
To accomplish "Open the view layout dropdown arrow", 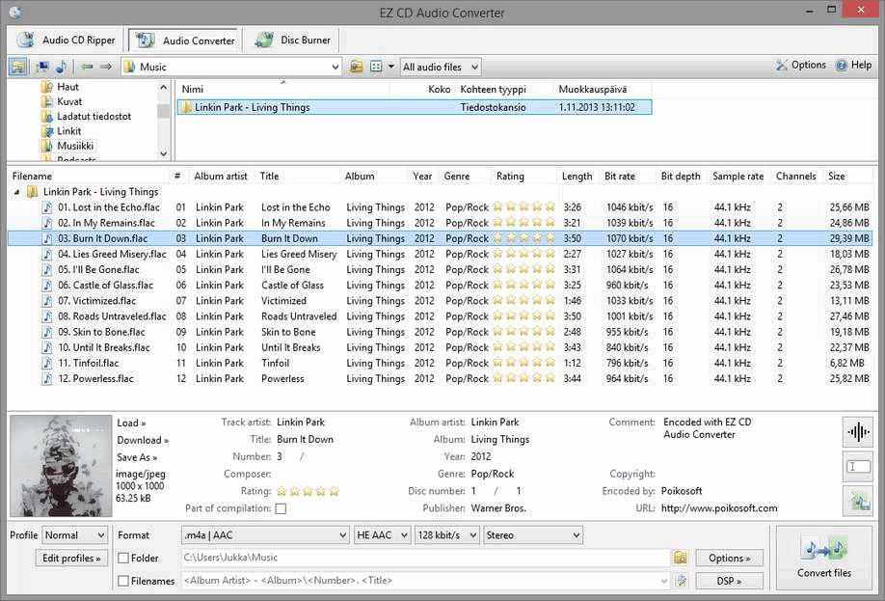I will coord(391,67).
